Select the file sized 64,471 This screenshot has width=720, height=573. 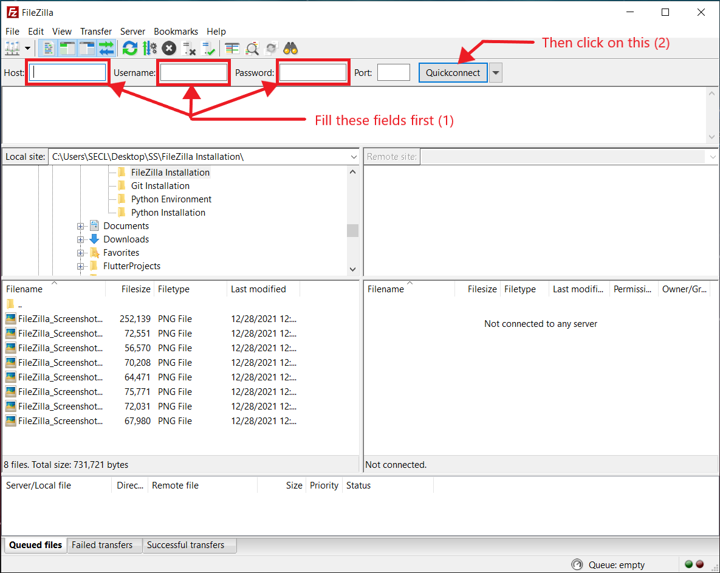[151, 377]
